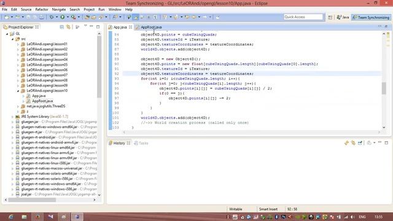This screenshot has width=393, height=221.
Task: Minimize the Project Explorer panel
Action: pyautogui.click(x=91, y=26)
